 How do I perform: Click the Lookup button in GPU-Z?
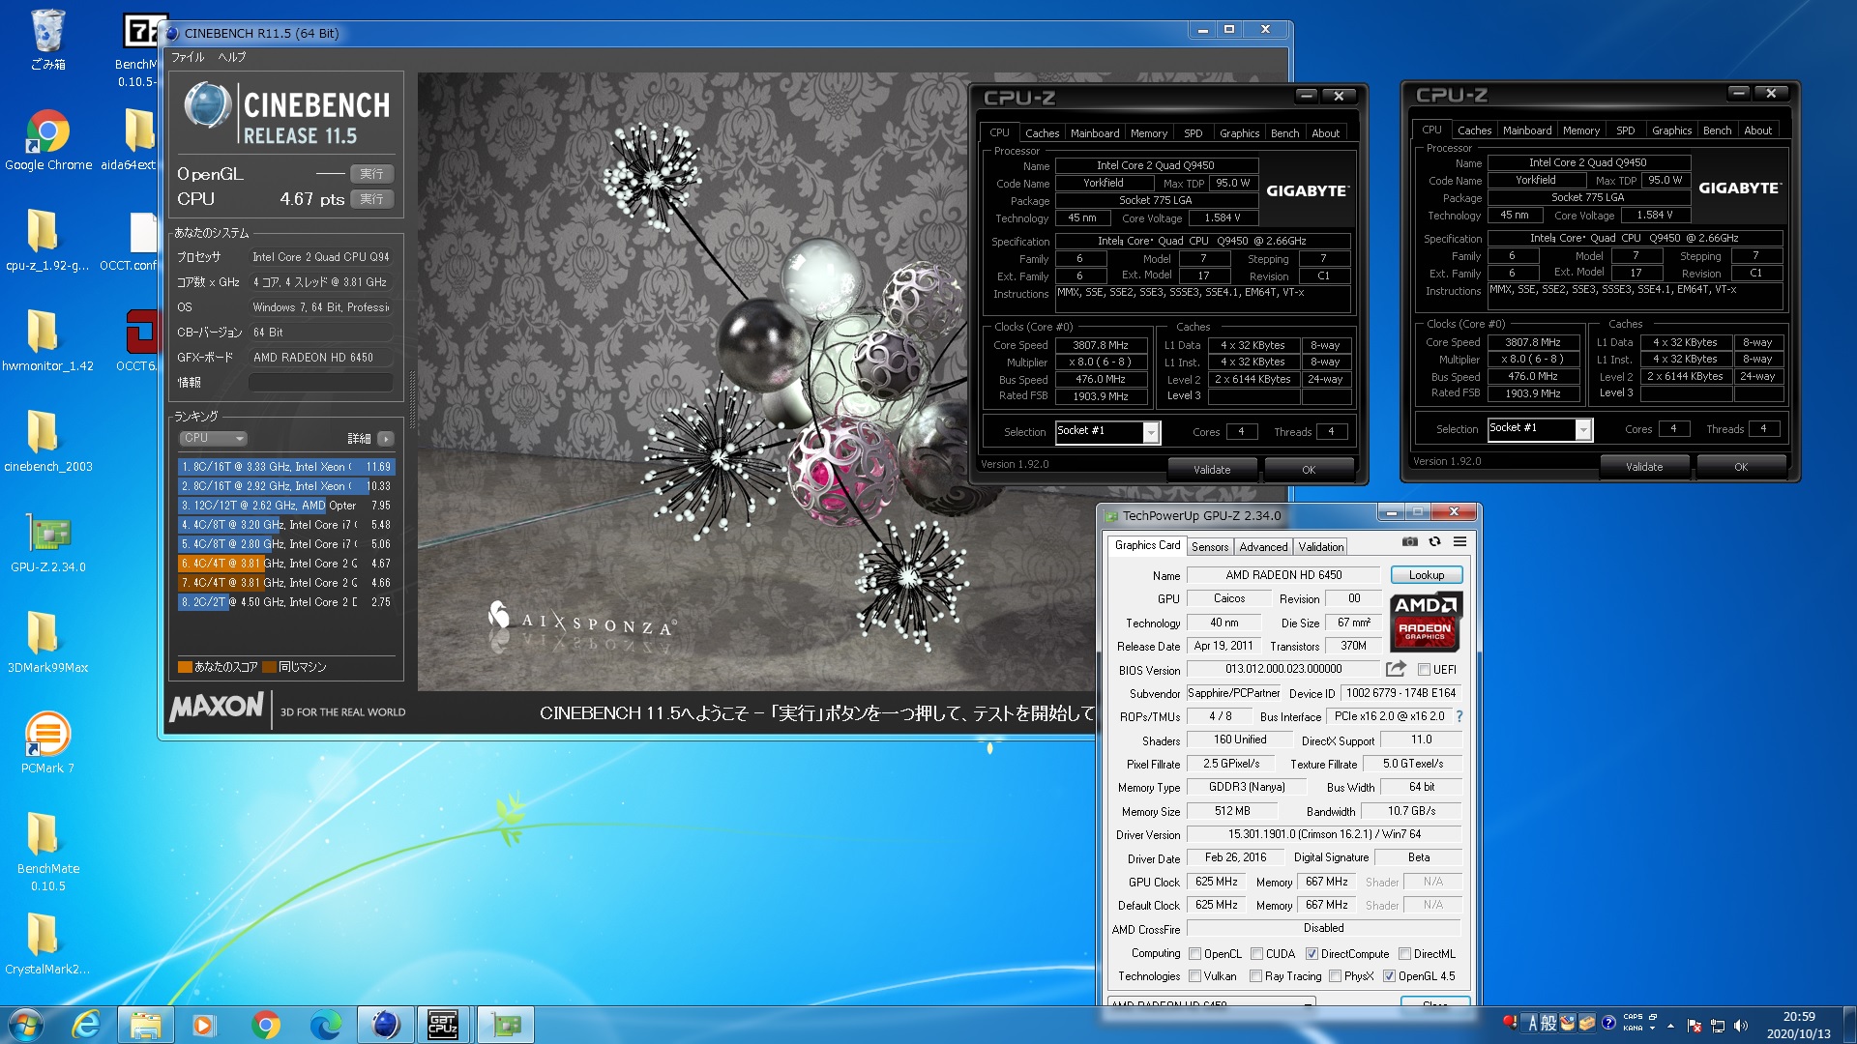[1426, 574]
